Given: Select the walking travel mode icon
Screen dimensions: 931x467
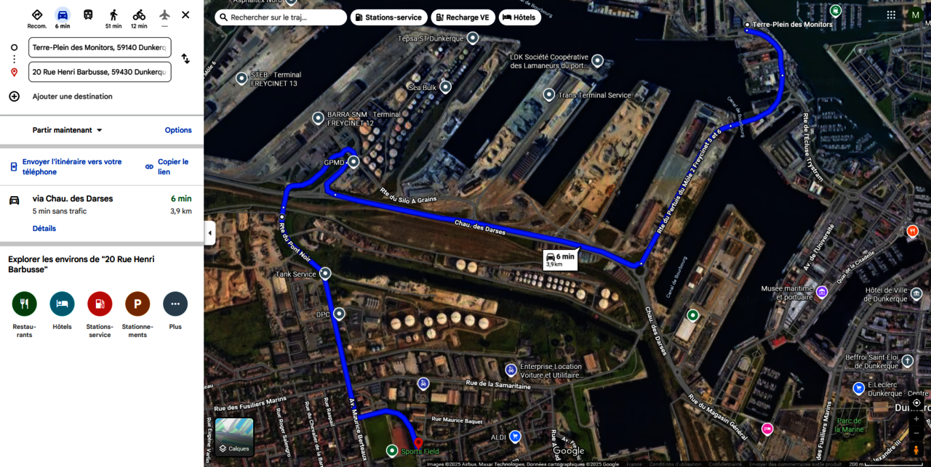Looking at the screenshot, I should (x=113, y=15).
